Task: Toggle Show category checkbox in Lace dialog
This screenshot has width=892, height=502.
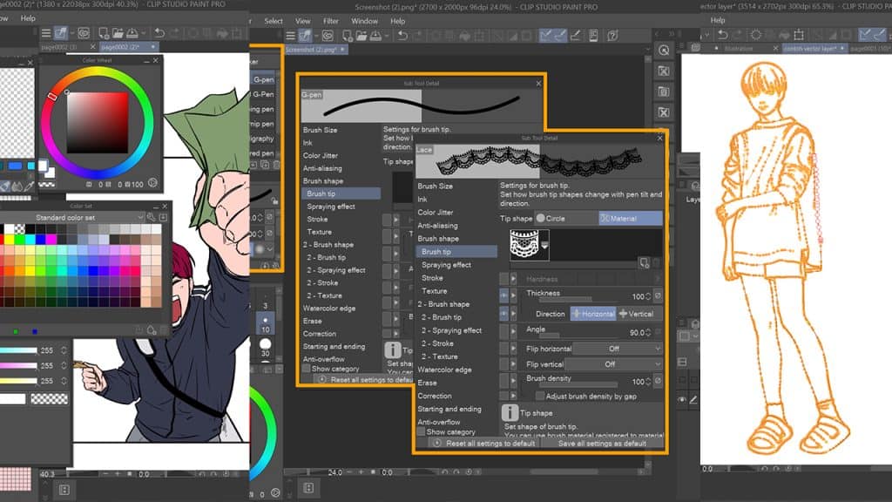Action: [422, 432]
